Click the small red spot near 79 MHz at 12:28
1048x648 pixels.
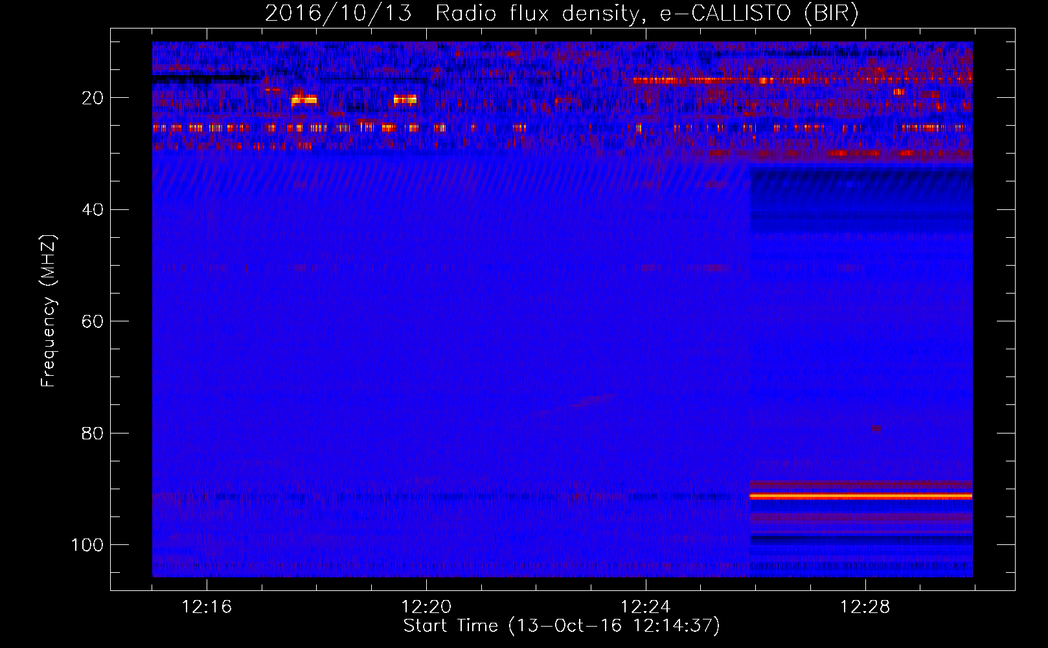[x=876, y=428]
